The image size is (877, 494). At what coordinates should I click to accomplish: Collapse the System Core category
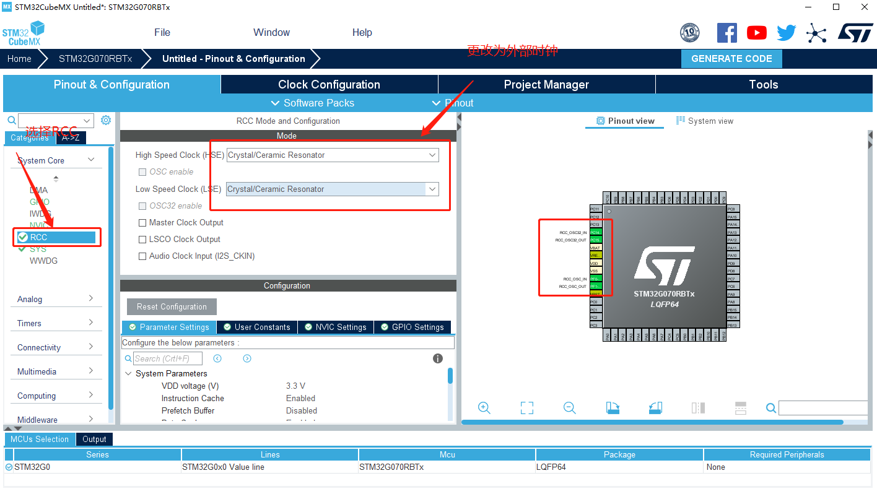point(91,160)
